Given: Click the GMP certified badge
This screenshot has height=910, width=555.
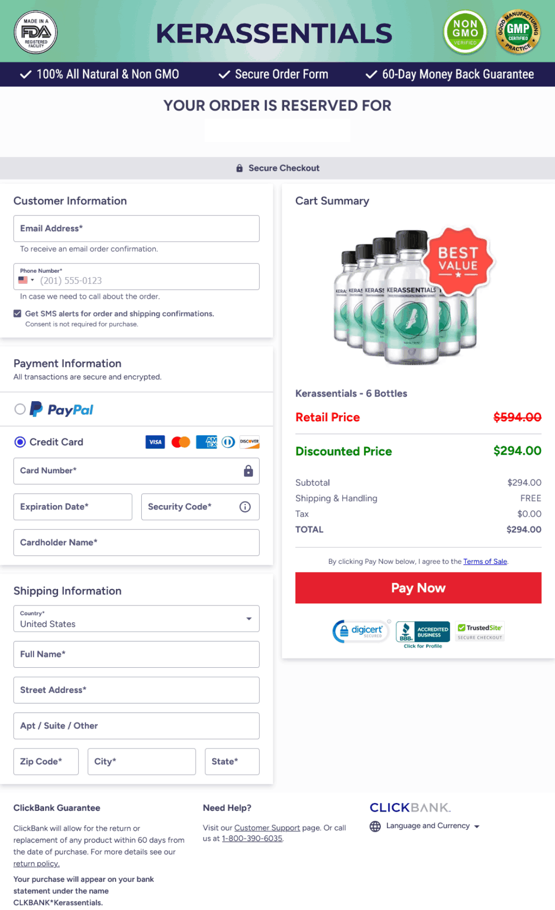Looking at the screenshot, I should (x=518, y=32).
